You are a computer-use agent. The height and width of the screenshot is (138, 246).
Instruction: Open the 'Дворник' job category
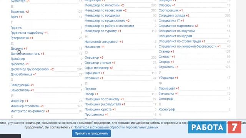17,49
